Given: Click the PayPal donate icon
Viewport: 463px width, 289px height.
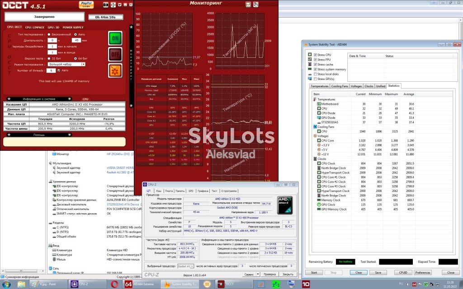Looking at the screenshot, I should pos(86,5).
